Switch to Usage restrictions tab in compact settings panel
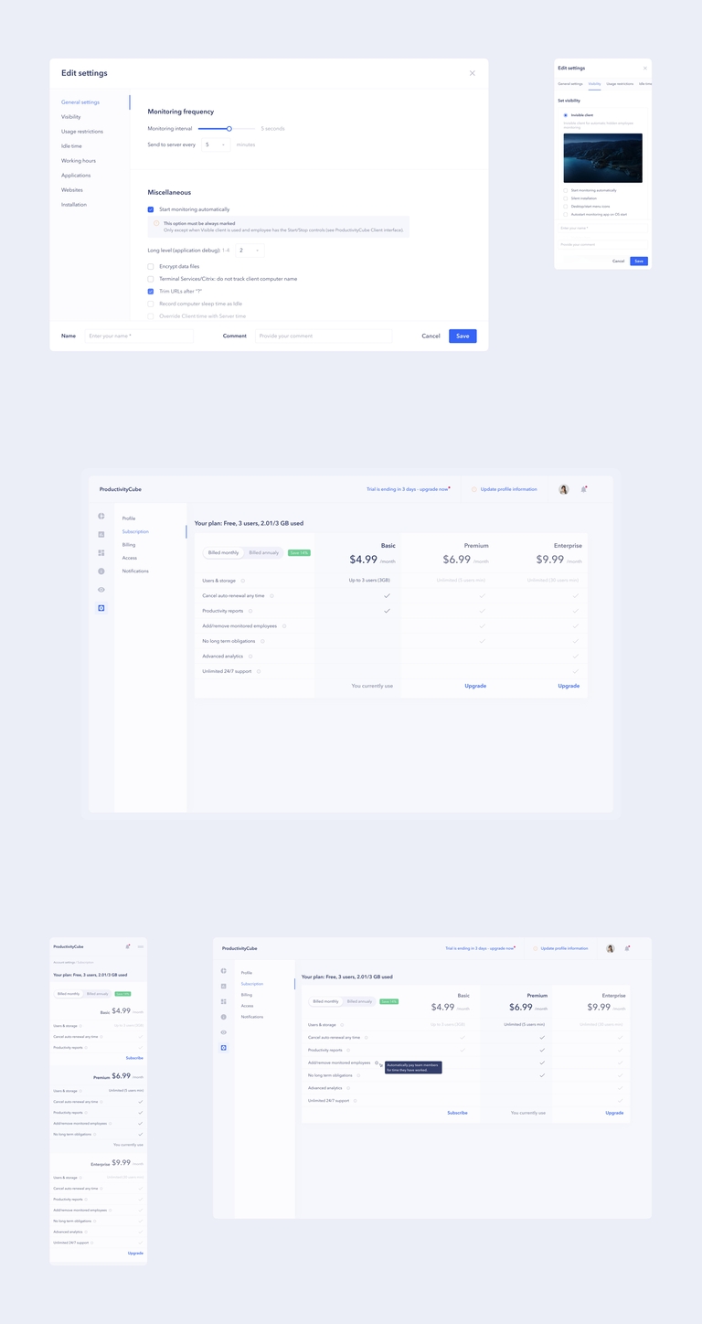Image resolution: width=702 pixels, height=1324 pixels. tap(620, 83)
